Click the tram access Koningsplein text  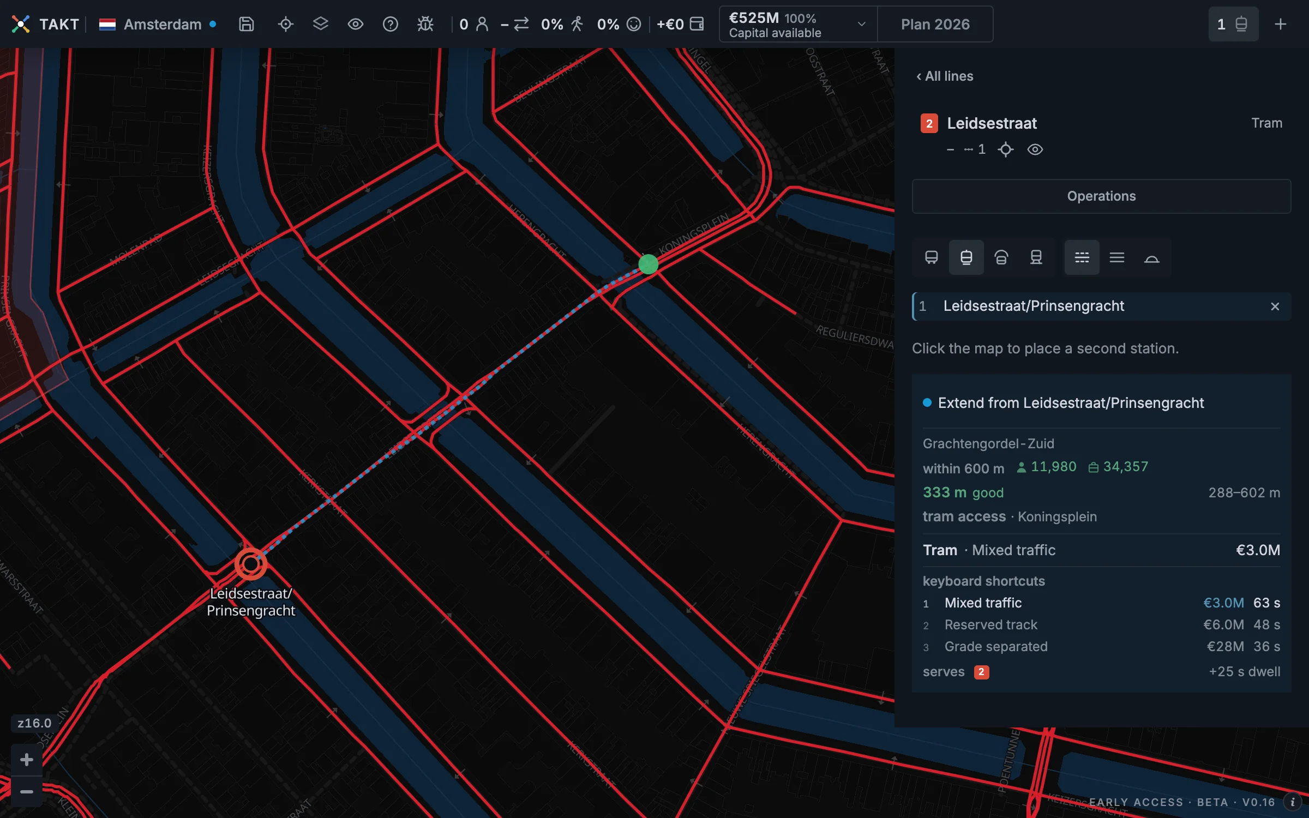coord(1010,516)
